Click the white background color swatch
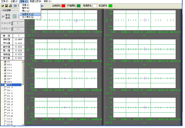Screen dimensions: 185x128 [x=95, y=6]
